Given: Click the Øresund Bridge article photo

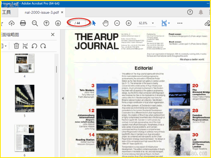Looking at the screenshot, I should [x=180, y=95].
